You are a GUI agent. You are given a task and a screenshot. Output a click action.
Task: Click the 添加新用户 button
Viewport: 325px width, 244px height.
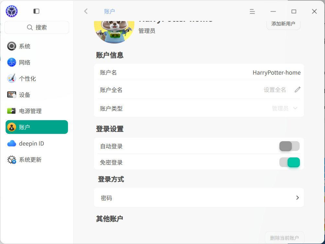(x=283, y=24)
